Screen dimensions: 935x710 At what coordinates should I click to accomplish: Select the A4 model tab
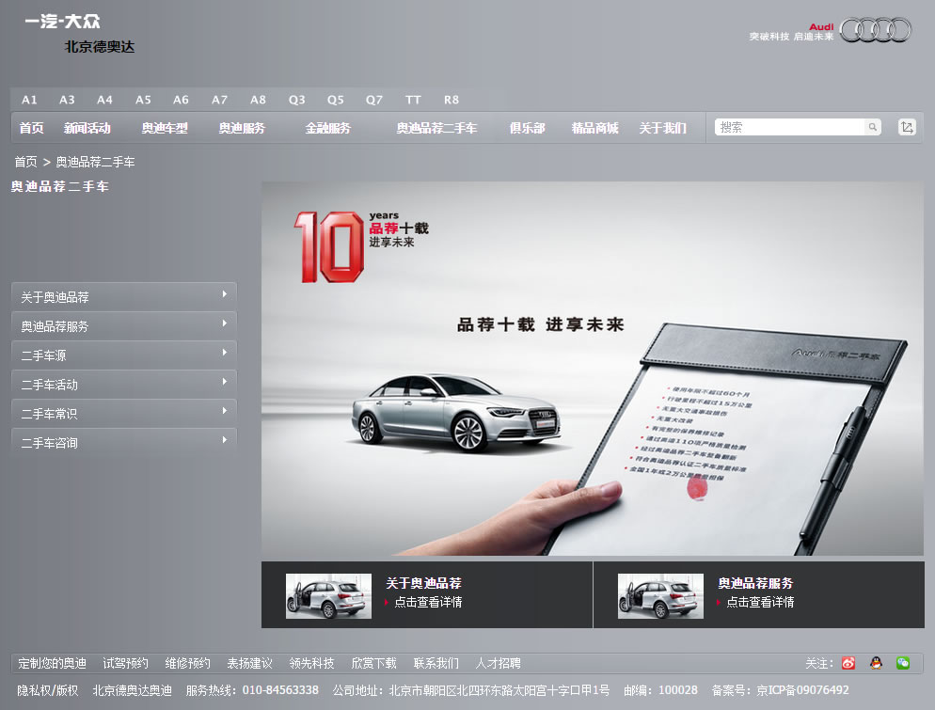click(x=104, y=100)
